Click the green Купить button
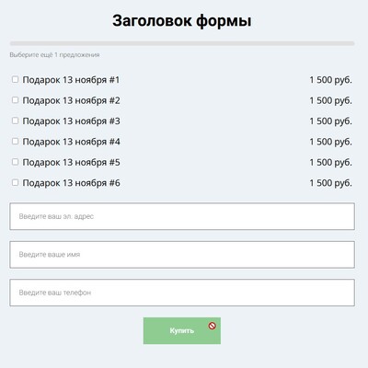The width and height of the screenshot is (368, 368). point(182,330)
